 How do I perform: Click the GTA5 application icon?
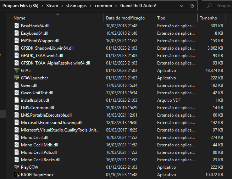tap(17, 70)
